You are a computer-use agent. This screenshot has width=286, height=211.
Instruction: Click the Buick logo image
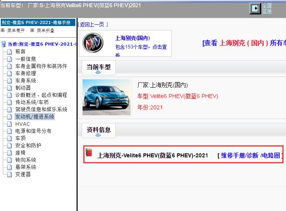coord(93,43)
